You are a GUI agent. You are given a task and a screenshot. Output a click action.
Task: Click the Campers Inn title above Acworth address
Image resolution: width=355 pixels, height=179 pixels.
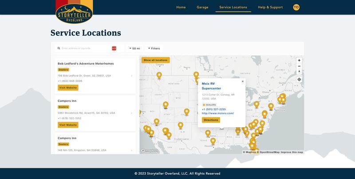[x=67, y=101]
